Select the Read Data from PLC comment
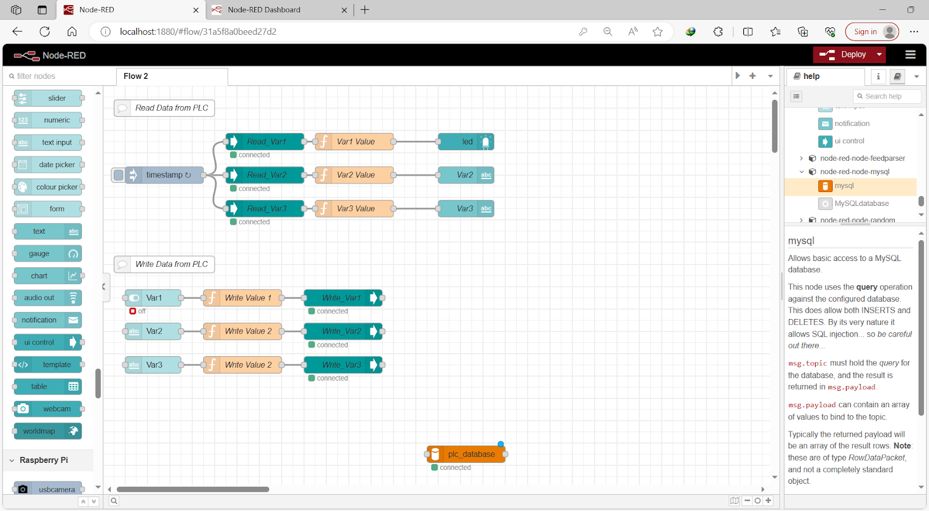The height and width of the screenshot is (511, 929). pos(164,108)
